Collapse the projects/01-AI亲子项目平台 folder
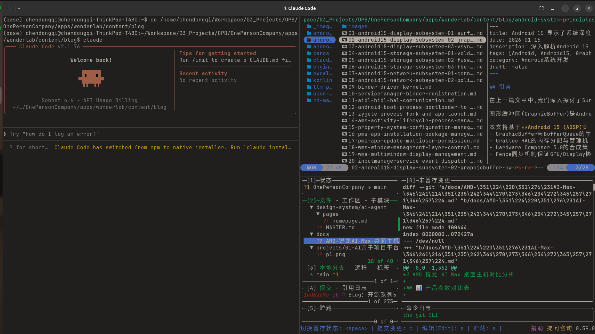This screenshot has height=334, width=595. pos(311,248)
